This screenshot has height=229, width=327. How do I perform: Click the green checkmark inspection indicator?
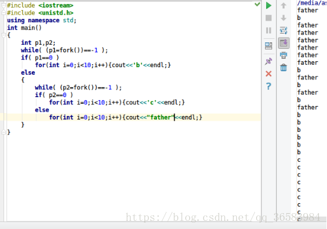[x=257, y=4]
